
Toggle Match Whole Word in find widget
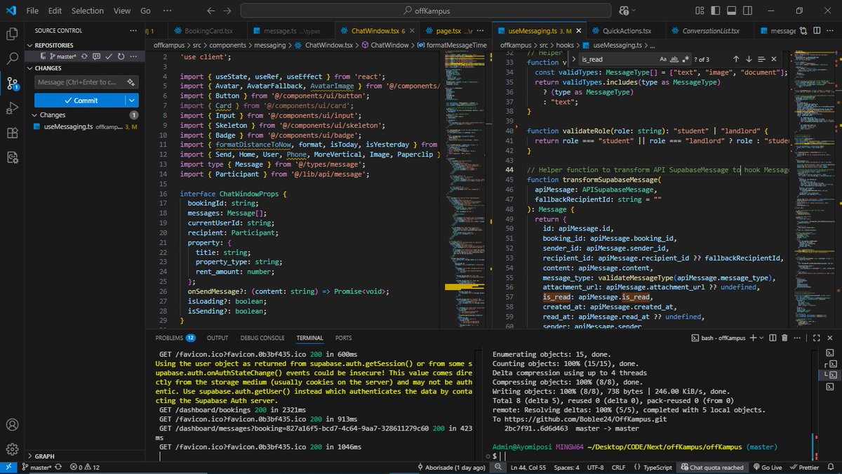(675, 60)
